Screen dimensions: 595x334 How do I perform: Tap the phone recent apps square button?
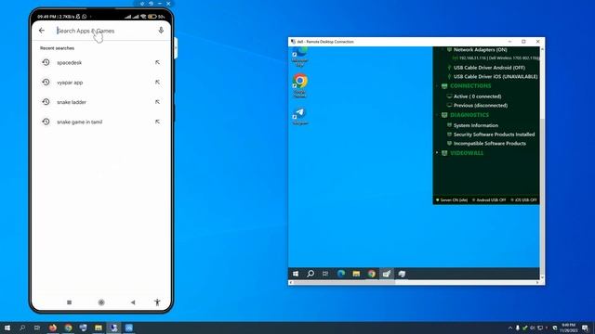tap(69, 302)
